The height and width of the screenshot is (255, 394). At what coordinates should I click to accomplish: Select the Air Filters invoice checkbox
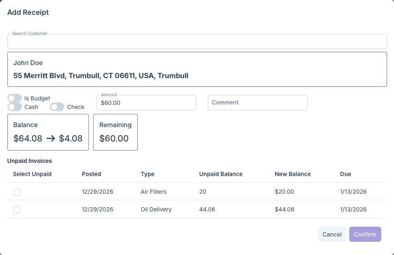click(x=16, y=192)
